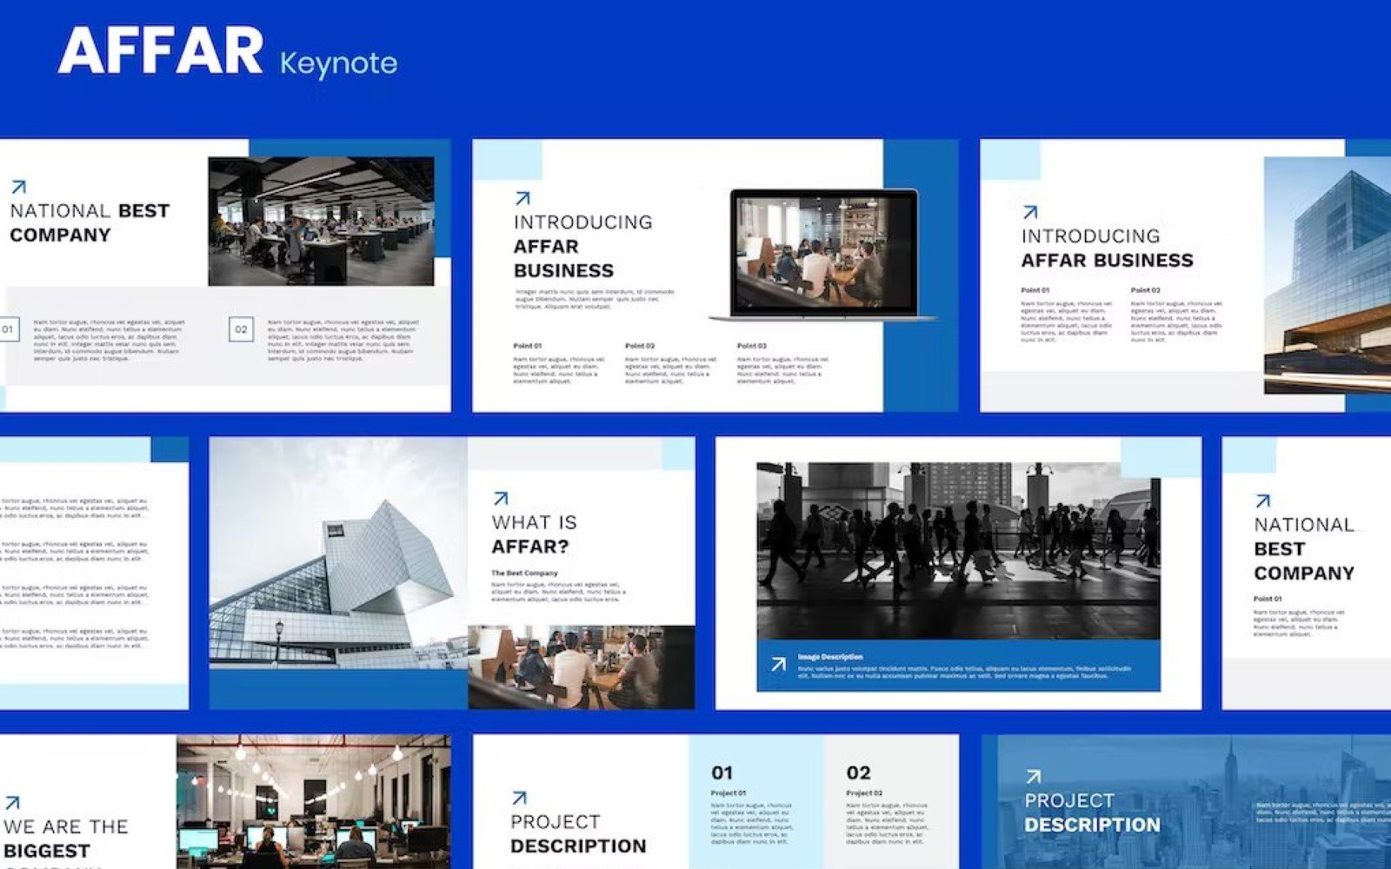Viewport: 1391px width, 869px height.
Task: Select the laptop mockup image
Action: point(823,255)
